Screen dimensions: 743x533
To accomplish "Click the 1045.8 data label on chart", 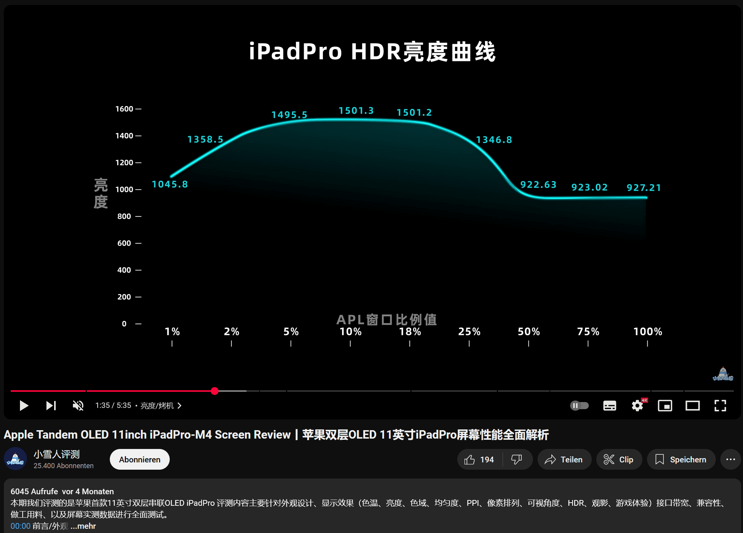I will (x=170, y=185).
